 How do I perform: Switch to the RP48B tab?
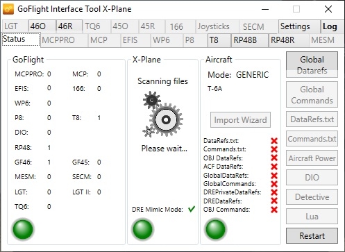(250, 40)
